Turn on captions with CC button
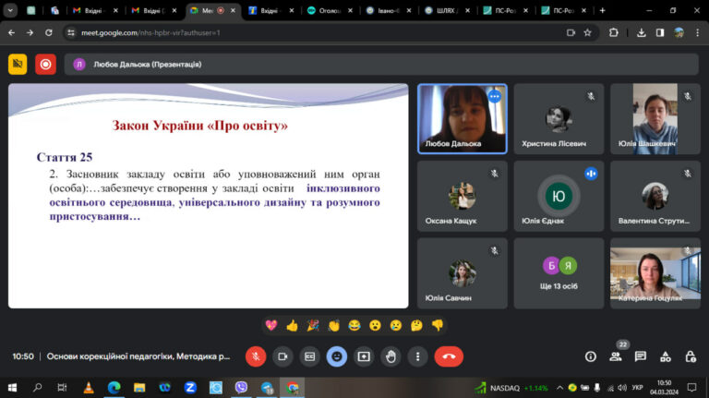Viewport: 709px width, 398px height. (x=310, y=356)
